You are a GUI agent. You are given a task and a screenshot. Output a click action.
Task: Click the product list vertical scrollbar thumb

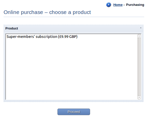[x=139, y=67]
